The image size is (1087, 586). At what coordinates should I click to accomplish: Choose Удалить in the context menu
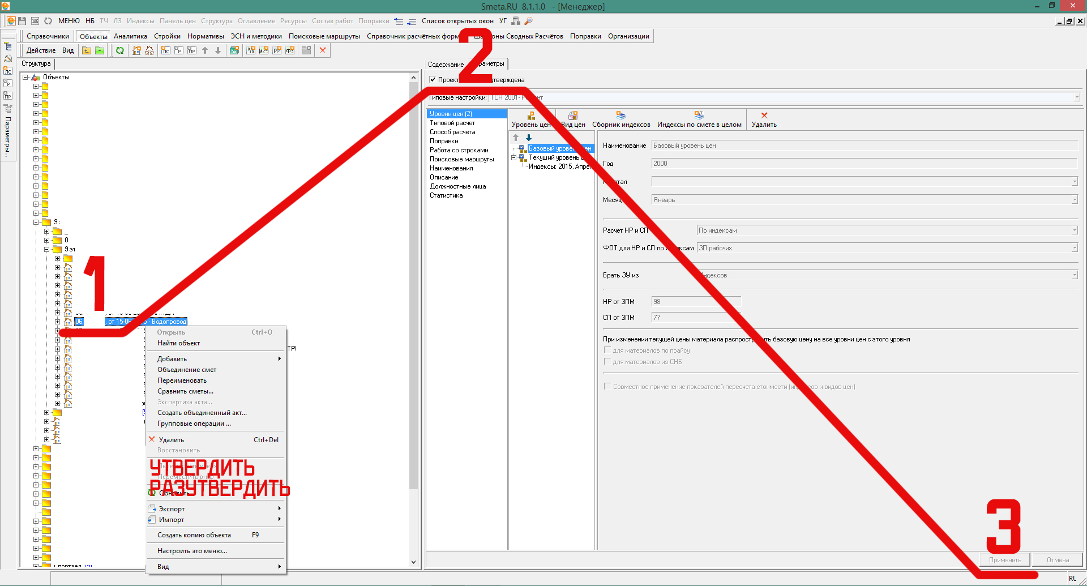click(x=215, y=440)
